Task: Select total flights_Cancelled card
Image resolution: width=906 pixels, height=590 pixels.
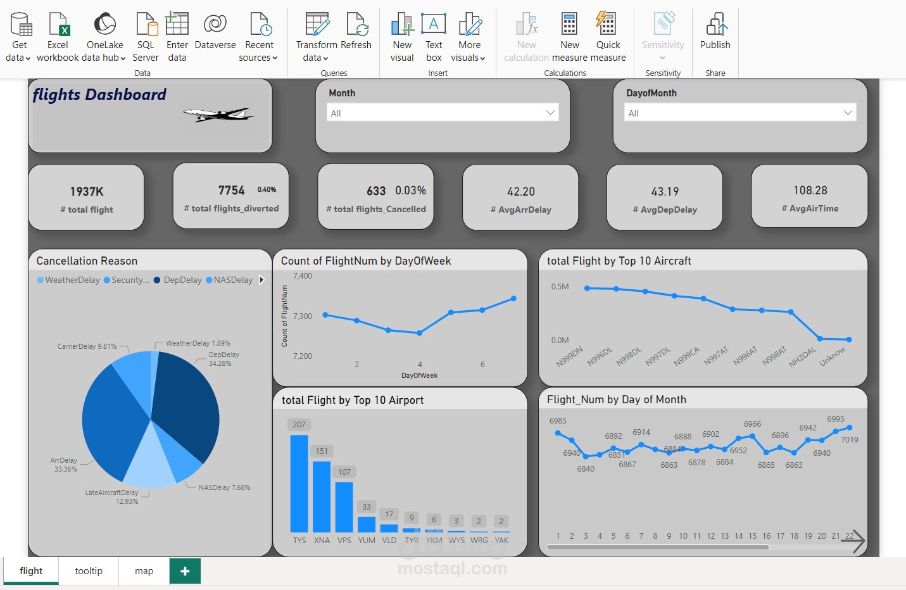Action: [x=376, y=197]
